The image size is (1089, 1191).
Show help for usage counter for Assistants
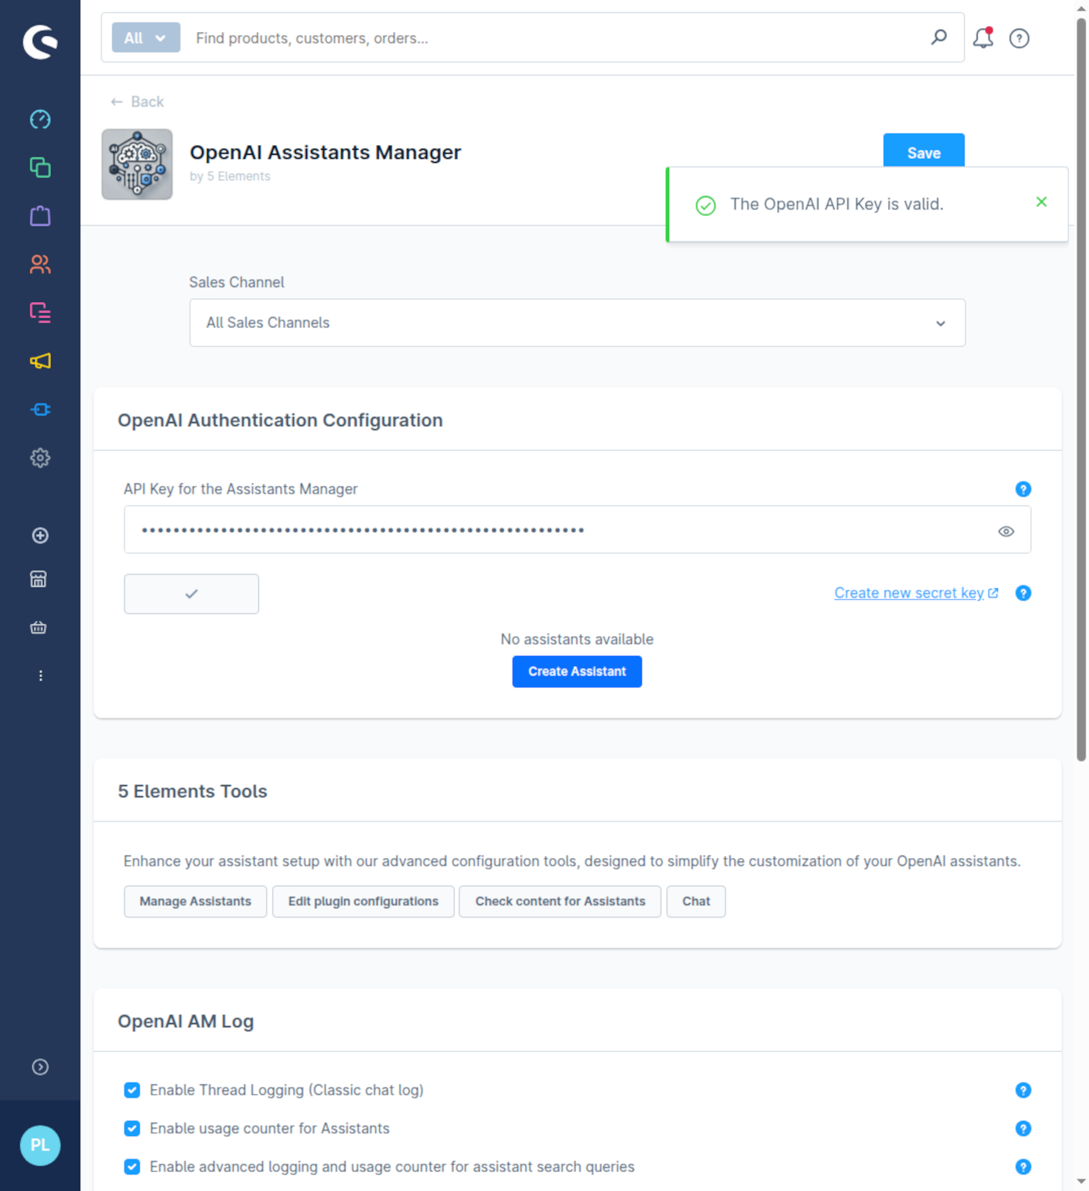[1024, 1128]
